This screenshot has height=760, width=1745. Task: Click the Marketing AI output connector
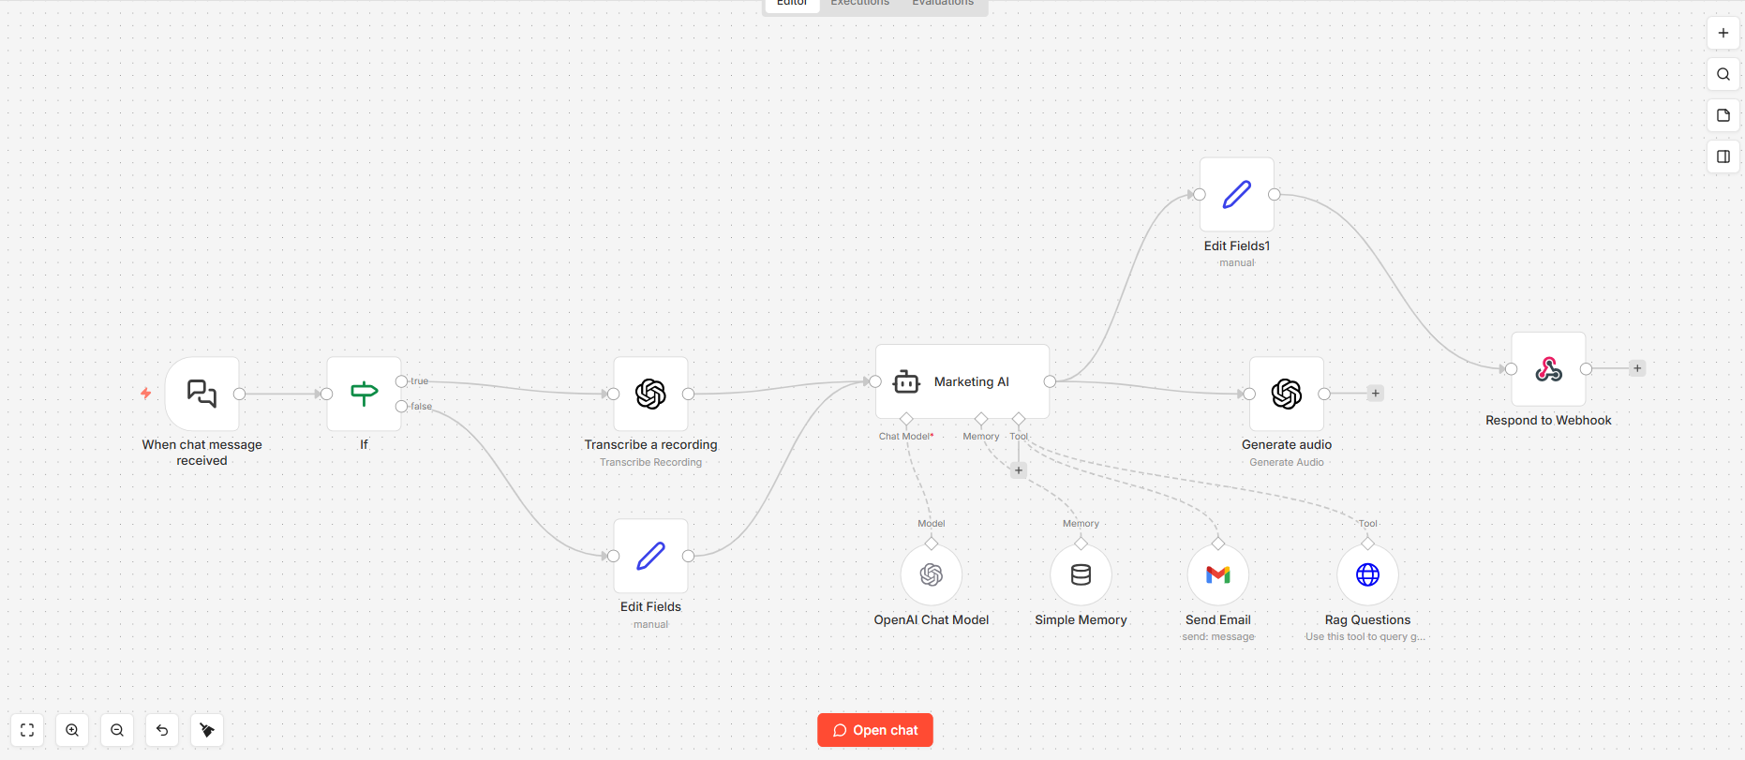(x=1050, y=381)
